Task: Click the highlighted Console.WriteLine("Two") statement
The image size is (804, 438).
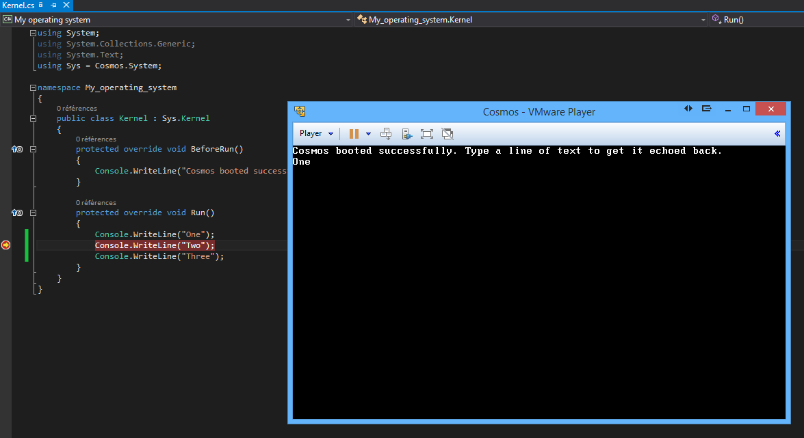Action: 155,245
